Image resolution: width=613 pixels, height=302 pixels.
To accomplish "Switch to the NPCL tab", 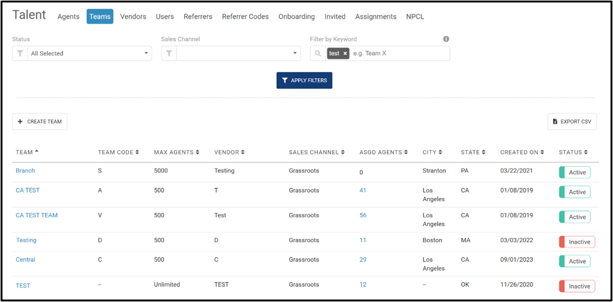I will click(415, 16).
